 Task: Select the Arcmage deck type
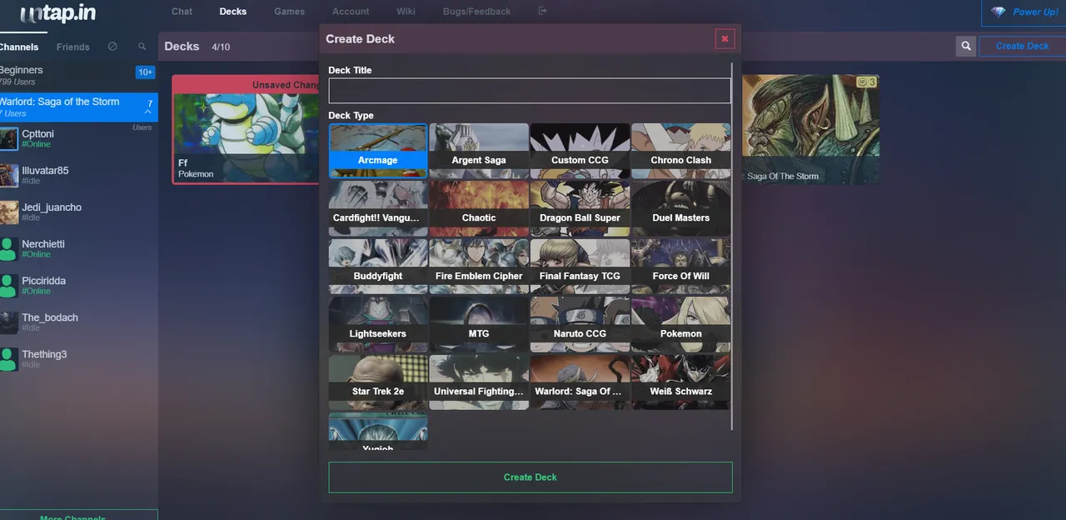point(378,151)
